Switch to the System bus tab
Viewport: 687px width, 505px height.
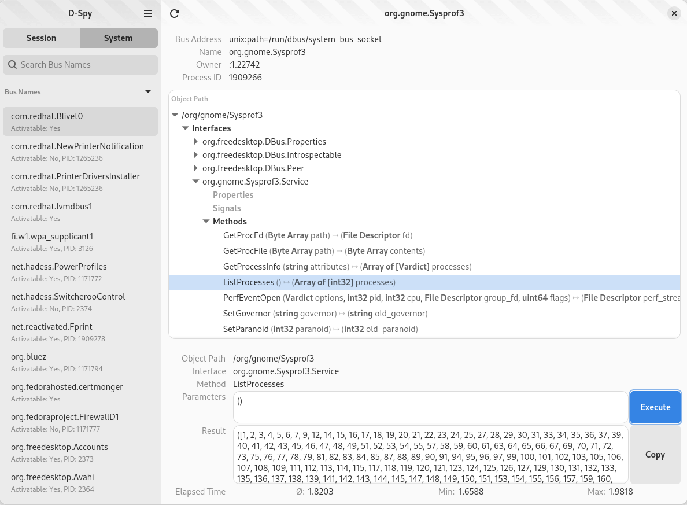tap(119, 38)
